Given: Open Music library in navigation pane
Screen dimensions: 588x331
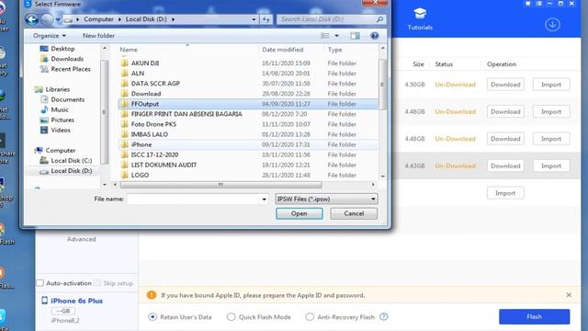Looking at the screenshot, I should [54, 109].
